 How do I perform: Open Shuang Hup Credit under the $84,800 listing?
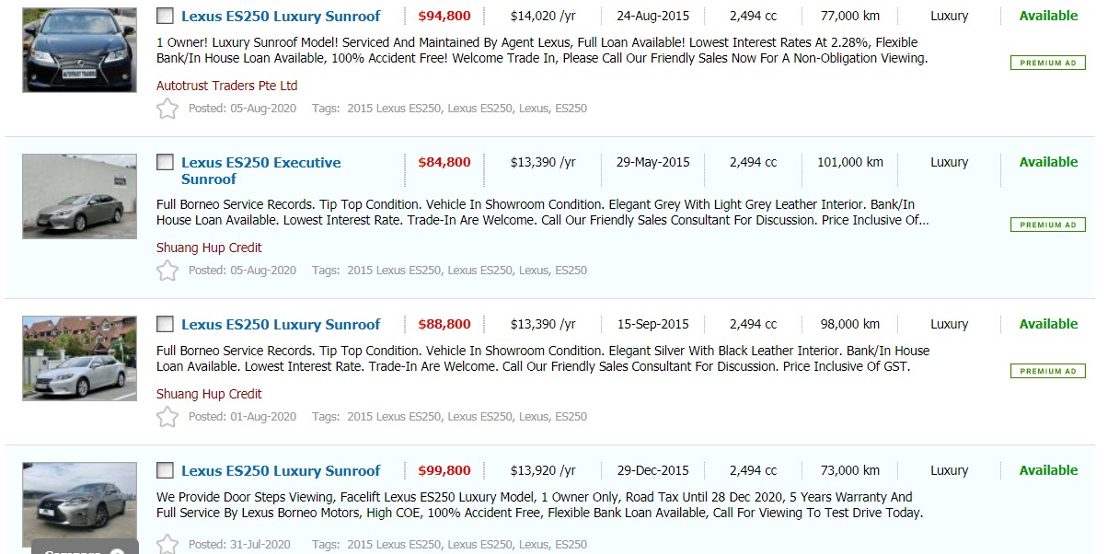point(209,248)
